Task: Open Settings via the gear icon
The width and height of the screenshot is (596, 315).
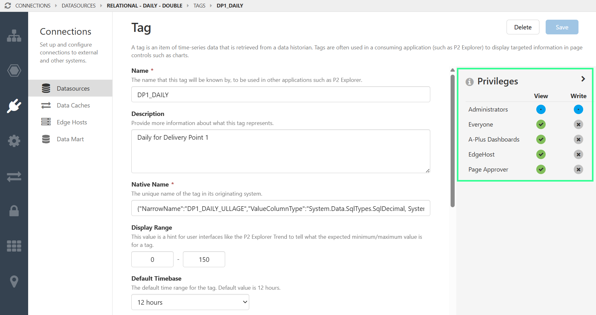Action: (x=14, y=141)
